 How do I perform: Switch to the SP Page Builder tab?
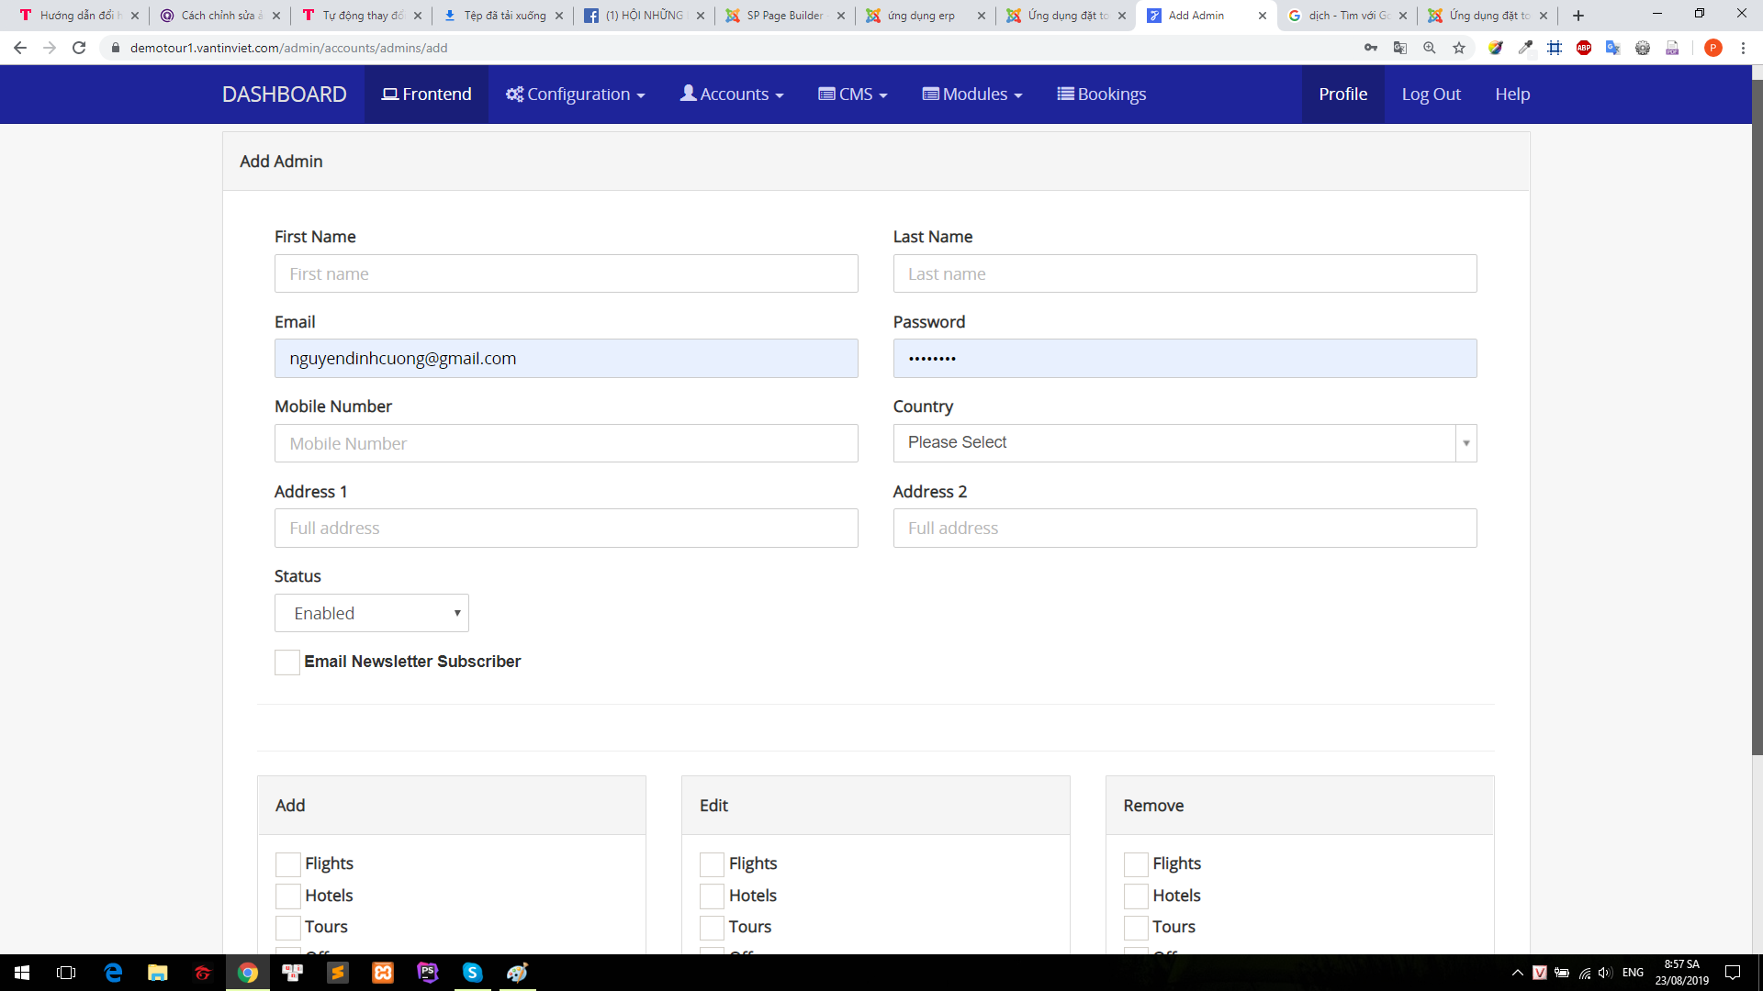pyautogui.click(x=785, y=16)
